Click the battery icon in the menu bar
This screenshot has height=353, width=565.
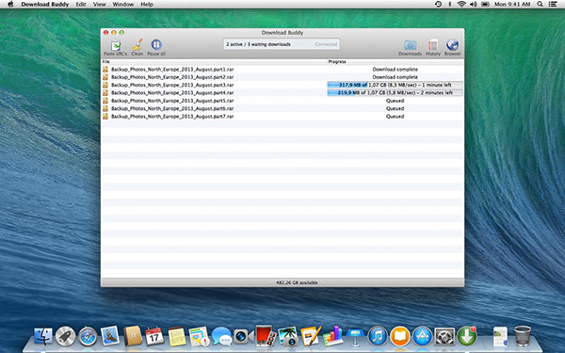coord(485,5)
